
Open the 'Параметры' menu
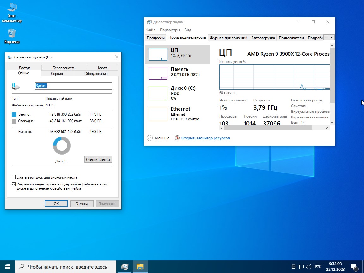pos(170,30)
